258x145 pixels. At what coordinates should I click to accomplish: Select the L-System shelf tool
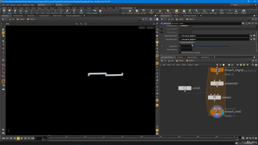tap(89, 12)
